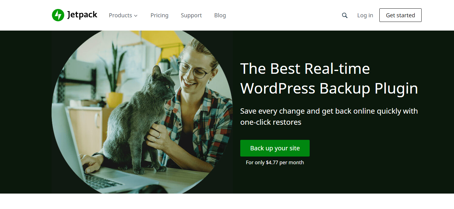Screen dimensions: 454x209
Task: Open the Support menu item
Action: tap(191, 15)
